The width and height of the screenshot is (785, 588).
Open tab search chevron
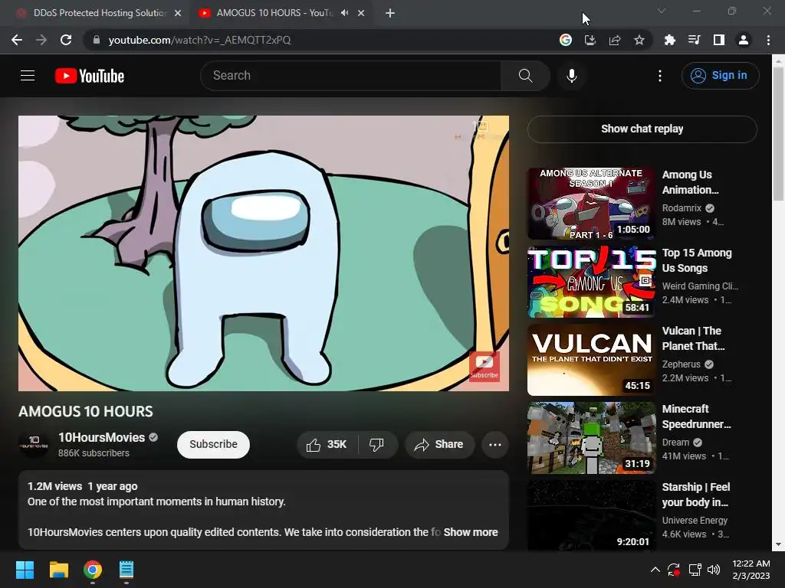click(x=661, y=11)
